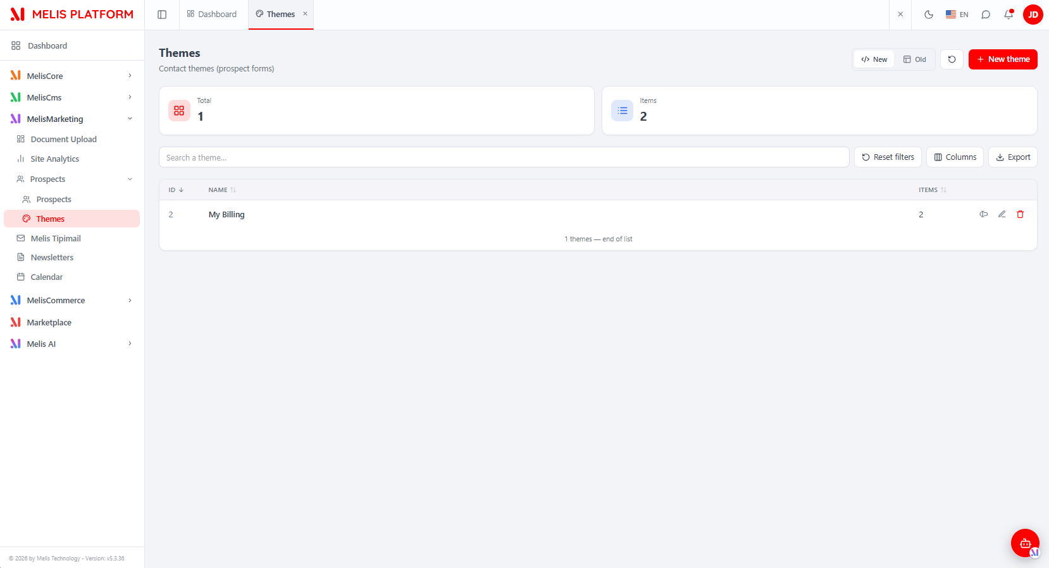Open the chat bubble icon
Image resolution: width=1049 pixels, height=568 pixels.
[986, 15]
